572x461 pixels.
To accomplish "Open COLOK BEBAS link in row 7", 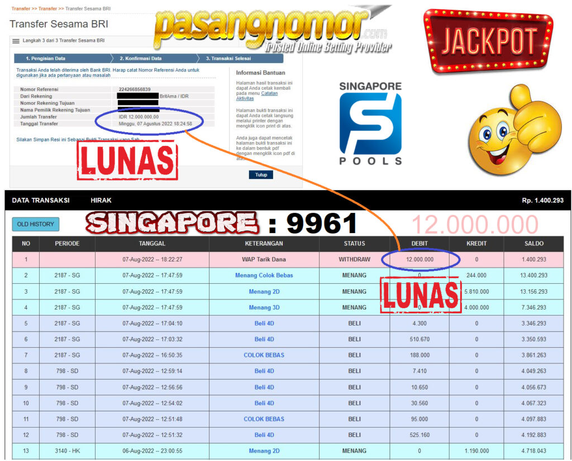I will click(264, 355).
